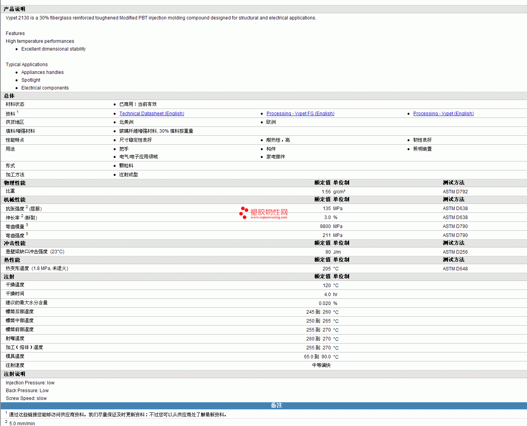The width and height of the screenshot is (527, 426).
Task: Click the 注射说明 section header
Action: [x=15, y=374]
